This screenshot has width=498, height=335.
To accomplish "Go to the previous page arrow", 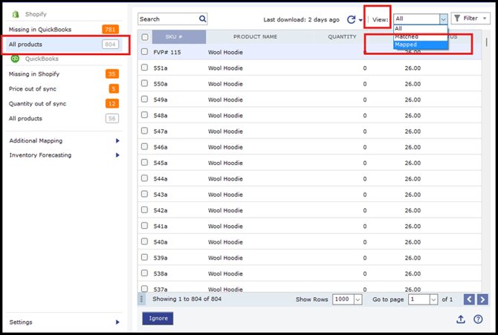I will (469, 299).
